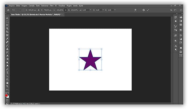The height and width of the screenshot is (109, 188).
Task: Toggle the maintain aspect ratio link
Action: click(66, 10)
